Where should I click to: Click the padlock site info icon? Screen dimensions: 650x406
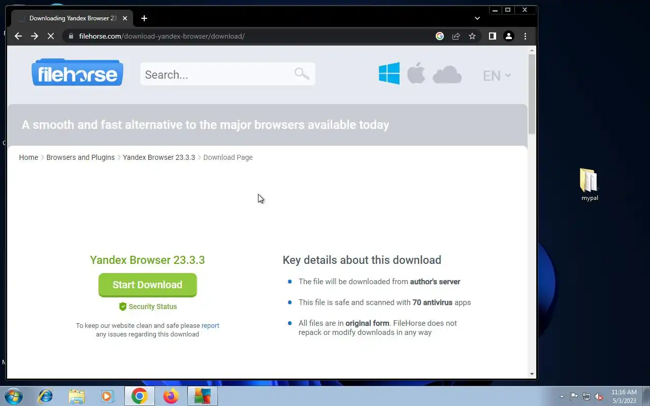tap(71, 36)
